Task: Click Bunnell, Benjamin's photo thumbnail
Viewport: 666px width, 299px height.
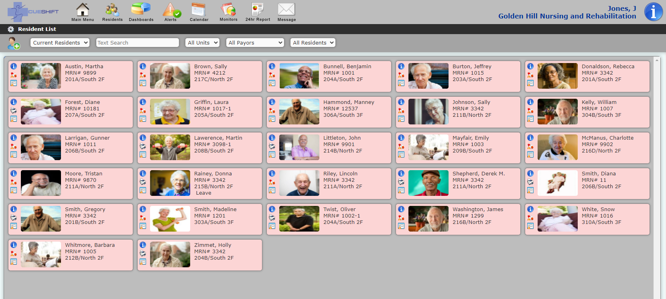Action: coord(299,76)
